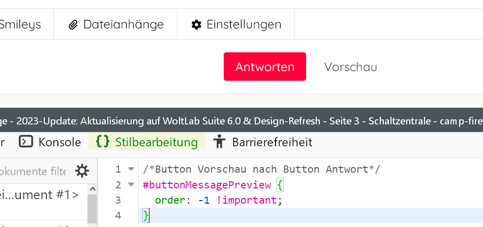Viewport: 483px width, 227px height.
Task: Switch to the Smileys tab
Action: (x=20, y=24)
